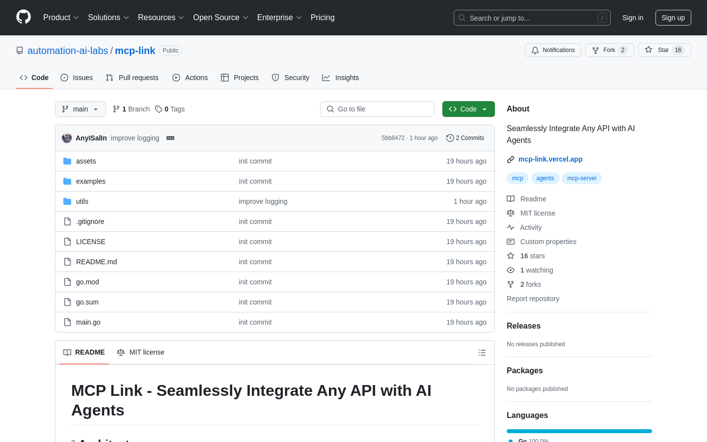The width and height of the screenshot is (707, 442).
Task: Open the .gitignore file
Action: coord(90,221)
